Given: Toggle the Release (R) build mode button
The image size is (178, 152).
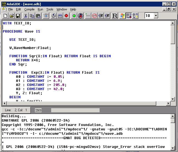Looking at the screenshot, I should [x=135, y=16].
